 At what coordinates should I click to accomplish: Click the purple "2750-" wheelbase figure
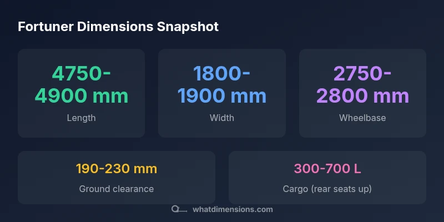click(362, 73)
